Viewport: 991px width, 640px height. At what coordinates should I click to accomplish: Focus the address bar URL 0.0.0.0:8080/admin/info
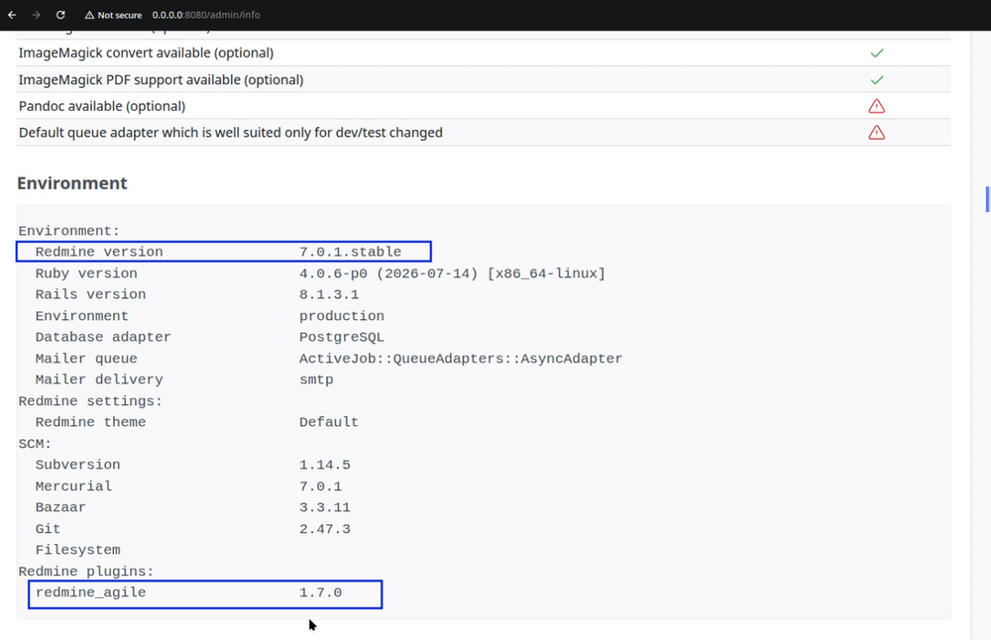point(206,15)
